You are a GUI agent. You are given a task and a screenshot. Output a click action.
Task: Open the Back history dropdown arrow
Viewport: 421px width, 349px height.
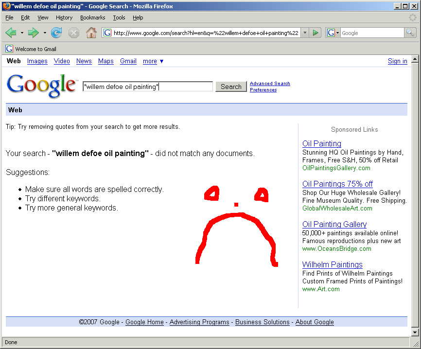22,33
